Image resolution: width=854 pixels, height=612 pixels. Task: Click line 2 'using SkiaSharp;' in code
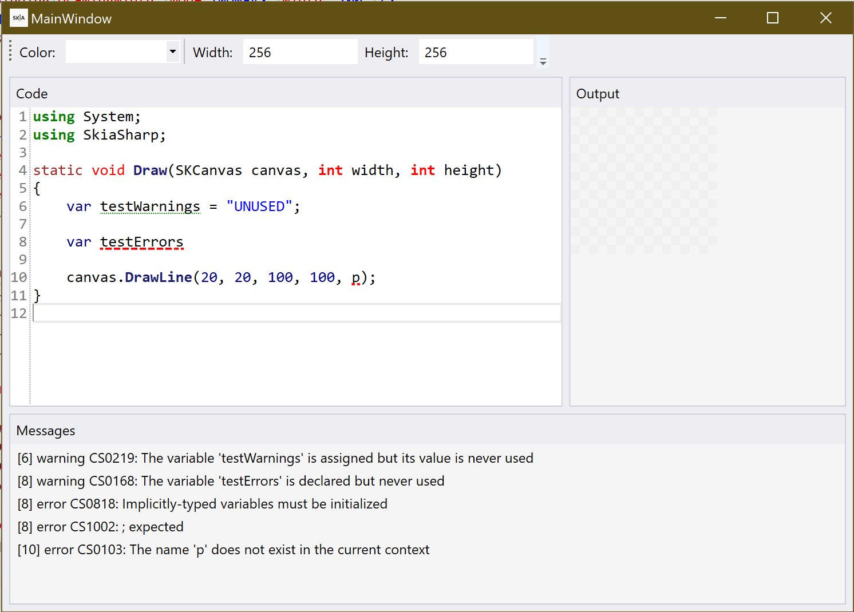(99, 135)
